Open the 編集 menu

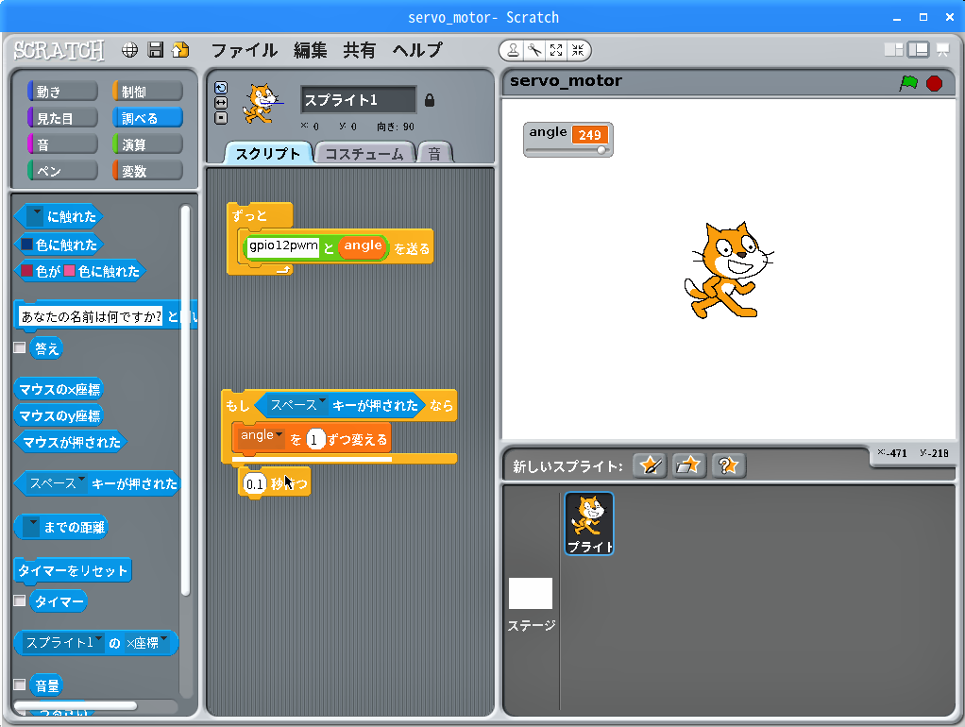click(310, 50)
